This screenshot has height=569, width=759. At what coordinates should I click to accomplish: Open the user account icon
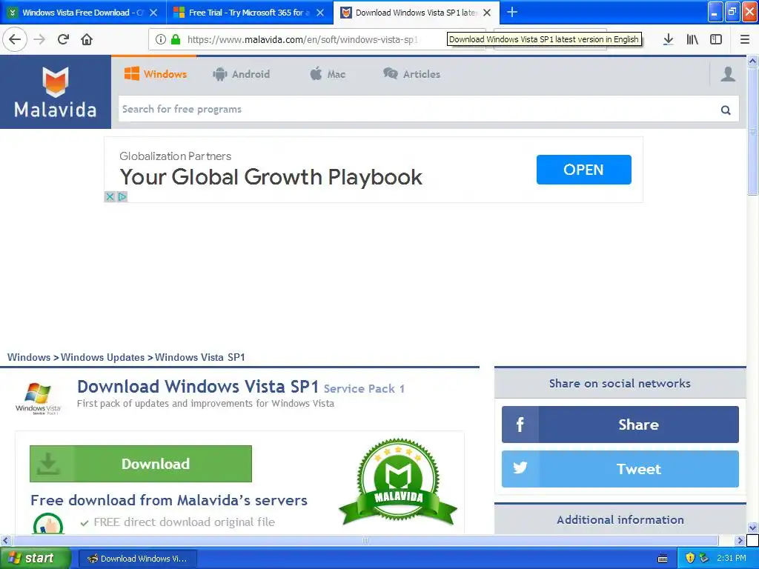pos(728,74)
